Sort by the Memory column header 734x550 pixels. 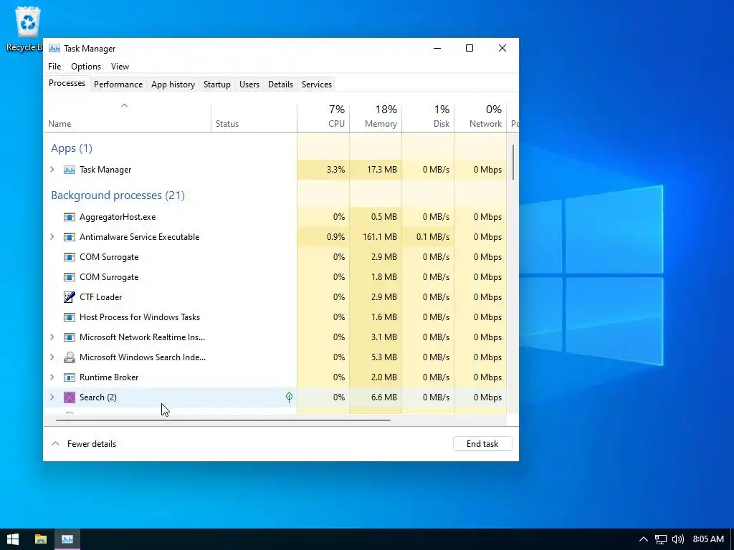(x=376, y=117)
